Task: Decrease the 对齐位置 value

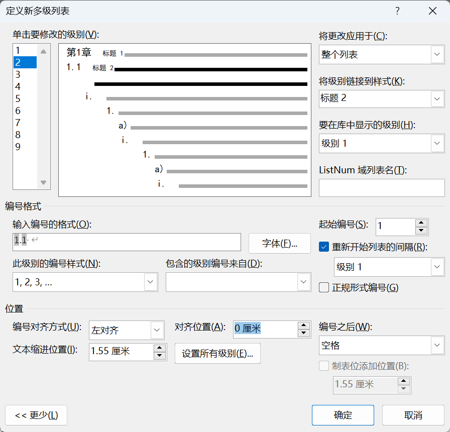Action: click(304, 333)
